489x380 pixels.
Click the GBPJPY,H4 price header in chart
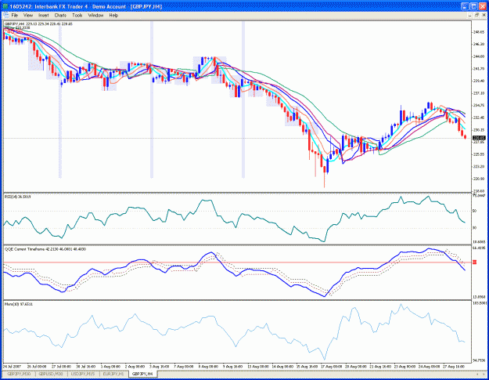coord(38,24)
